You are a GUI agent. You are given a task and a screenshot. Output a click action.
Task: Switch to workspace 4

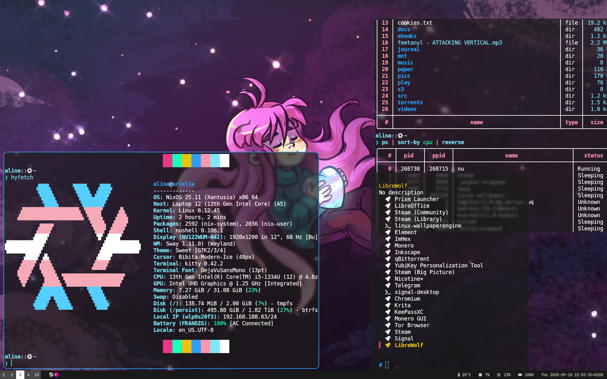[28, 375]
